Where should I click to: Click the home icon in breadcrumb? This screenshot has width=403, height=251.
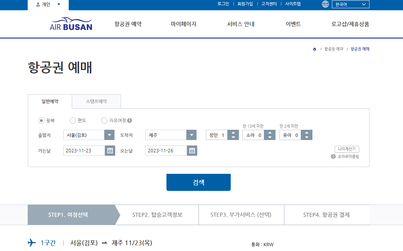point(314,49)
